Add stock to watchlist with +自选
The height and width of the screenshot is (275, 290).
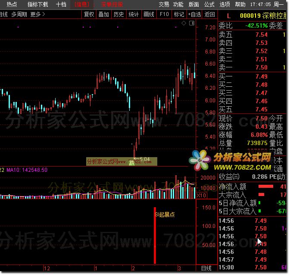pyautogui.click(x=194, y=14)
